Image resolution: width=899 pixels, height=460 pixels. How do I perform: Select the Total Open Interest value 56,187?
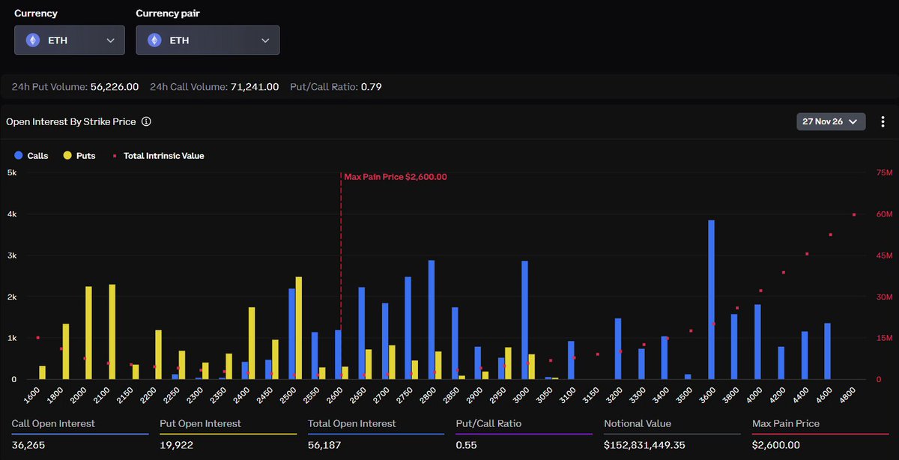[325, 445]
